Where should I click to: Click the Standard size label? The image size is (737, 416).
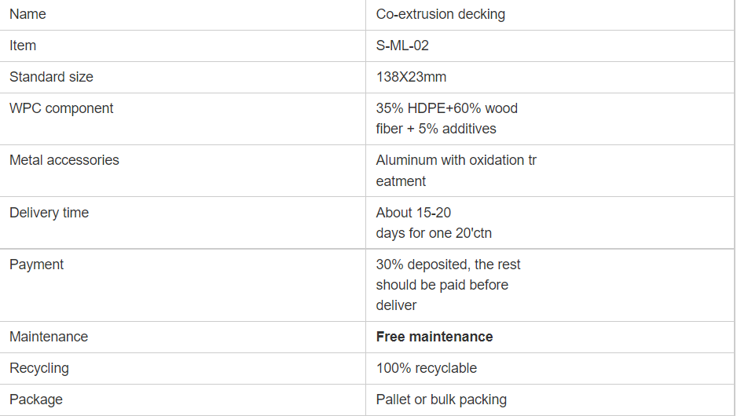tap(51, 77)
